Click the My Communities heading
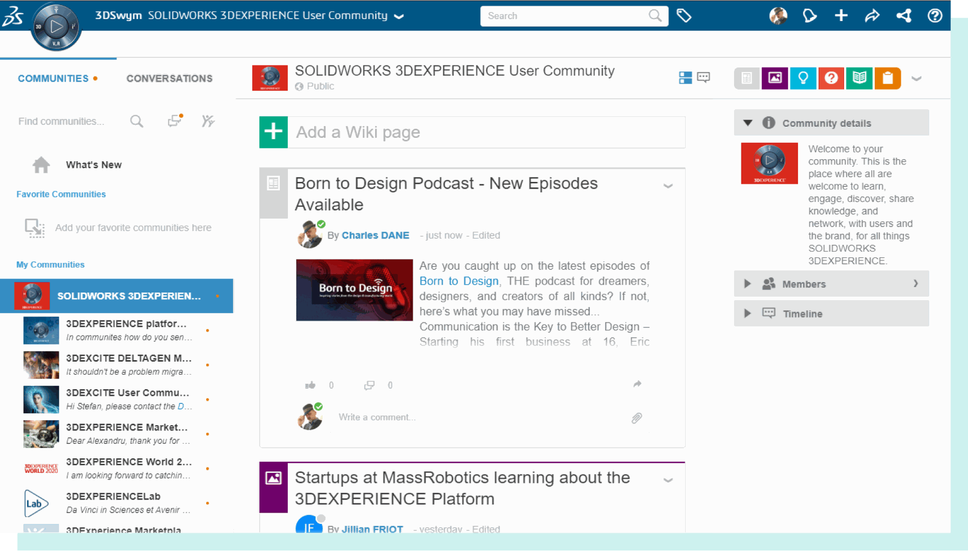 click(50, 264)
